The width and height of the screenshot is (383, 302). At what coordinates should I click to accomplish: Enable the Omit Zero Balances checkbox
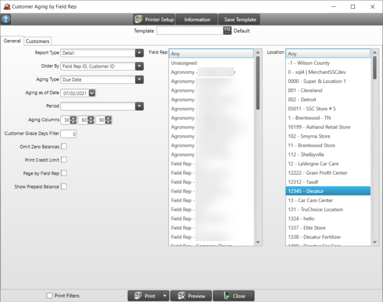tap(64, 147)
